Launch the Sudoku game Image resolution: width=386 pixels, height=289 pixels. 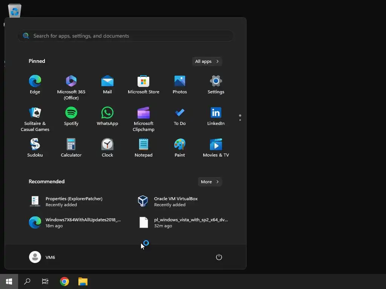(x=35, y=148)
